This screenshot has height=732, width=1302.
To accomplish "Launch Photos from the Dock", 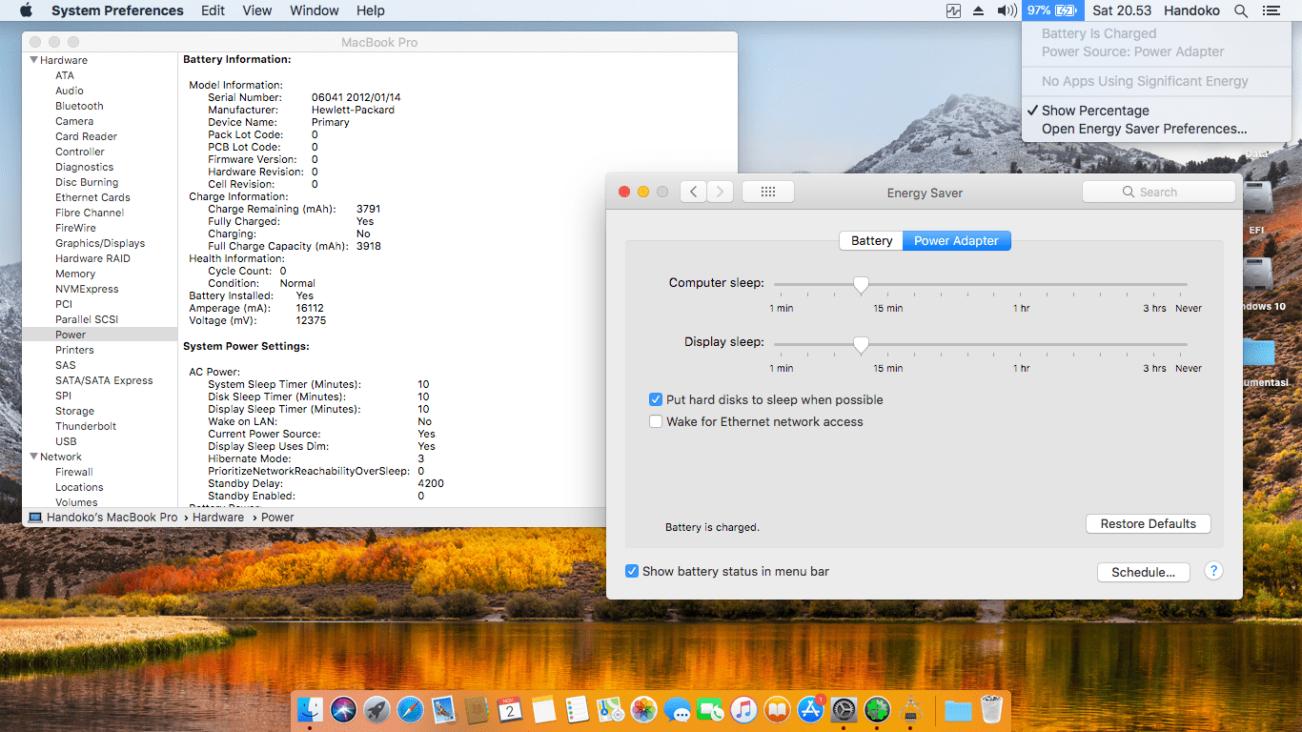I will coord(644,709).
